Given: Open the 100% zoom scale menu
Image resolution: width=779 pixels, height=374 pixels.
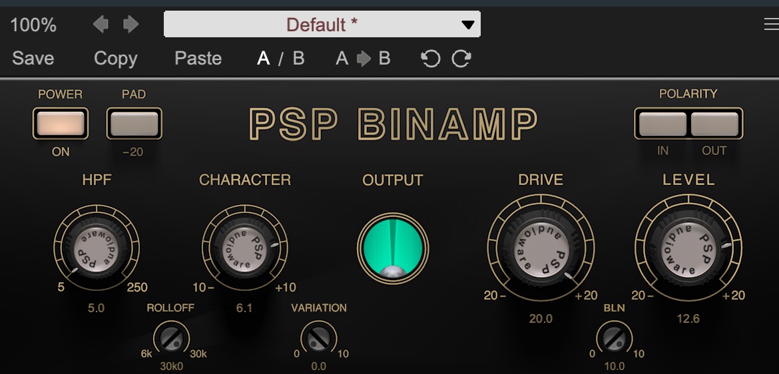Looking at the screenshot, I should [x=33, y=25].
